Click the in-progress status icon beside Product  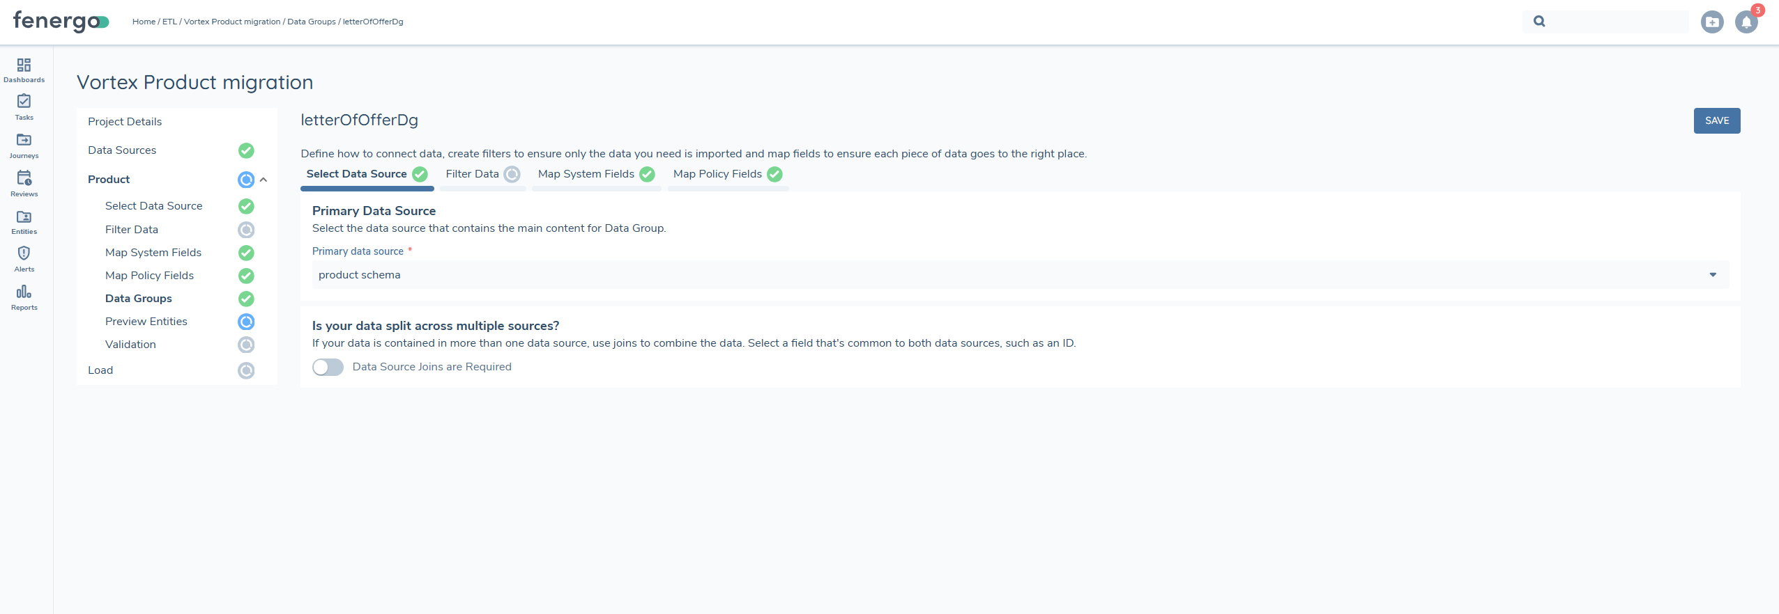tap(246, 180)
